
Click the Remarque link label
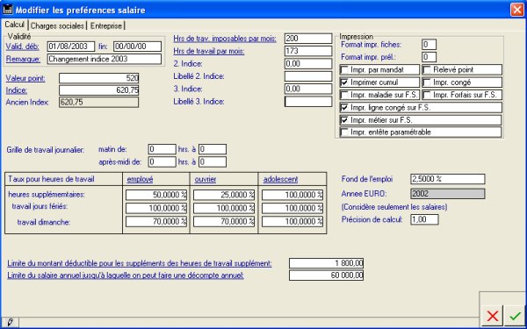[x=23, y=60]
